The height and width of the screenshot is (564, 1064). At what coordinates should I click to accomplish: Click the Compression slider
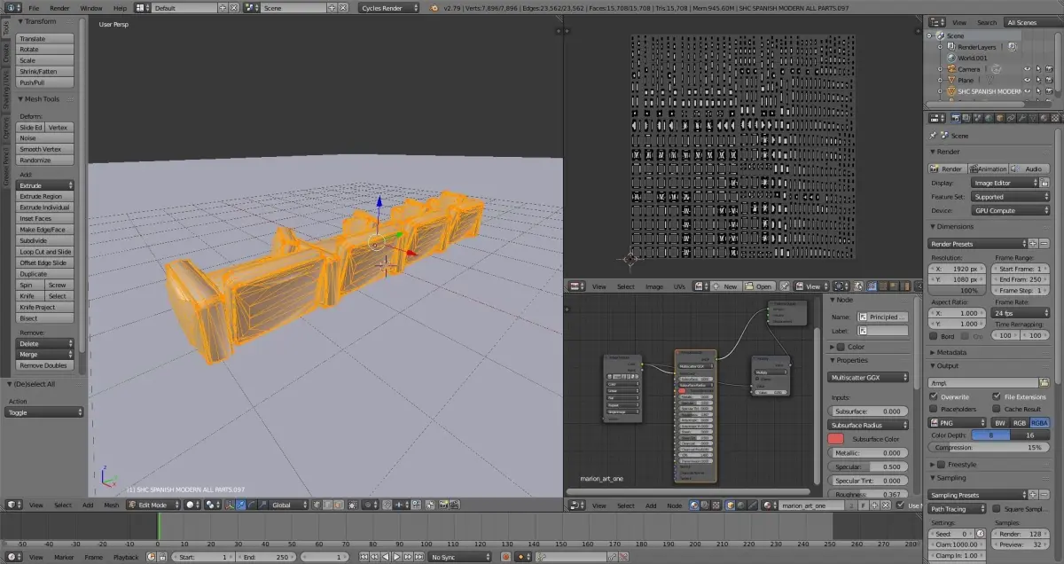click(989, 447)
